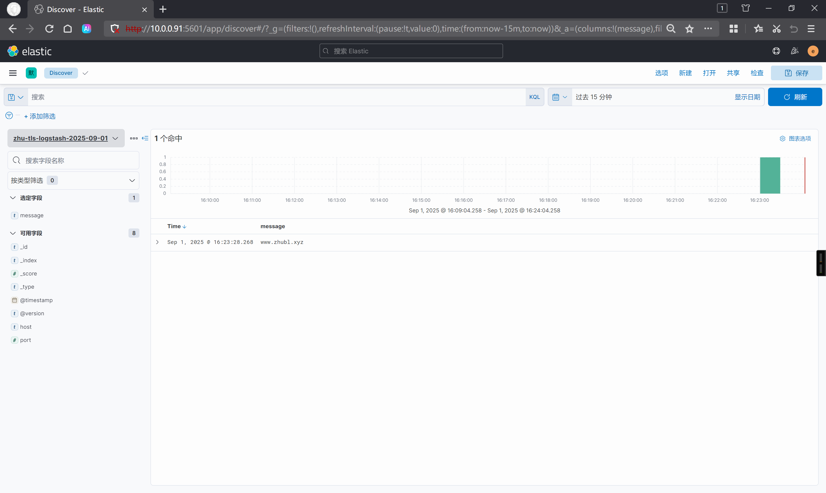This screenshot has width=826, height=493.
Task: Click the New menu item
Action: click(685, 73)
